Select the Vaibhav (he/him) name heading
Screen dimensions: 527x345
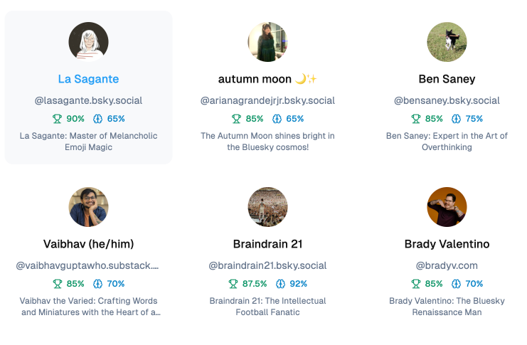tap(88, 244)
